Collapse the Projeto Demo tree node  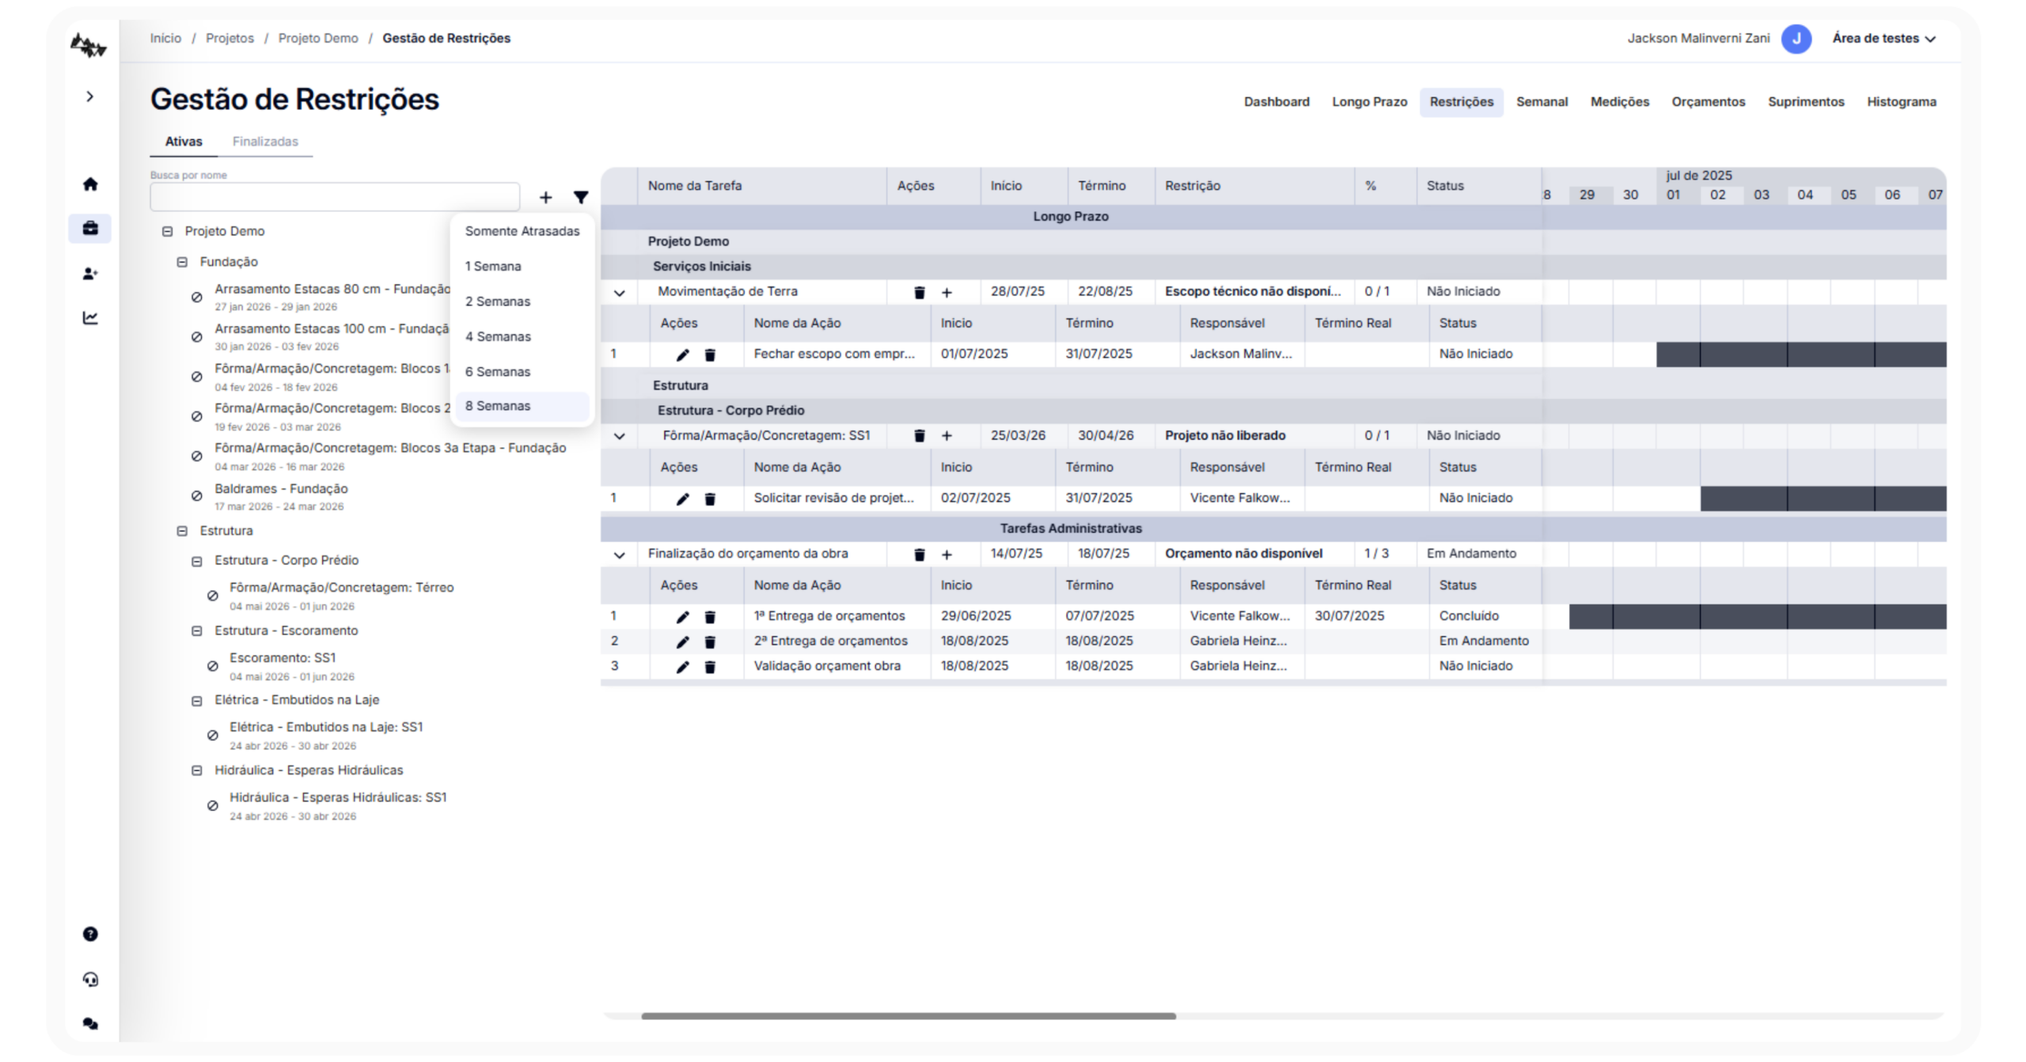[x=167, y=231]
